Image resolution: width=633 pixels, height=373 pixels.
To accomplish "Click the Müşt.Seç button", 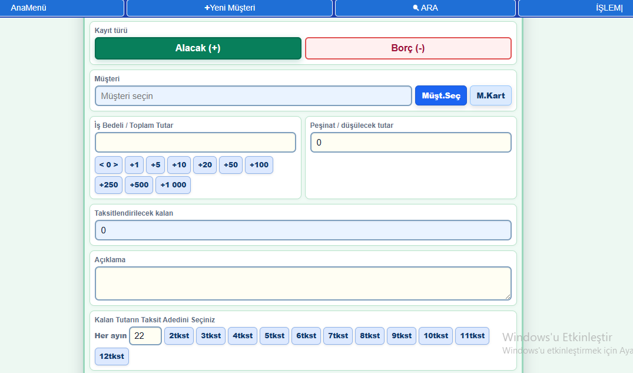I will click(x=441, y=96).
